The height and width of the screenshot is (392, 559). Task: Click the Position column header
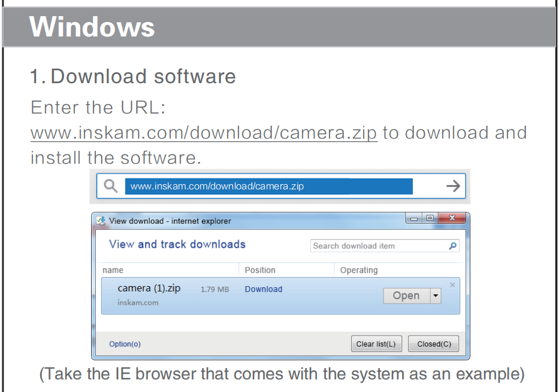click(x=260, y=270)
